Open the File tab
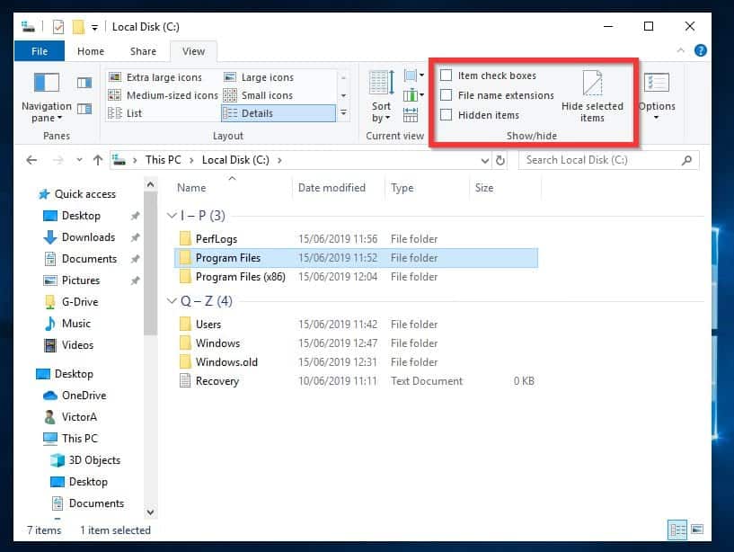The width and height of the screenshot is (734, 552). (40, 51)
